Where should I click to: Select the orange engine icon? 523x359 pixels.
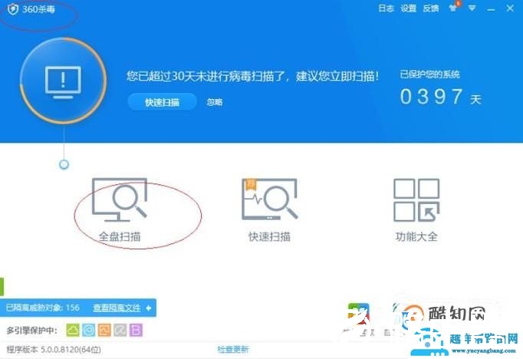tap(104, 330)
